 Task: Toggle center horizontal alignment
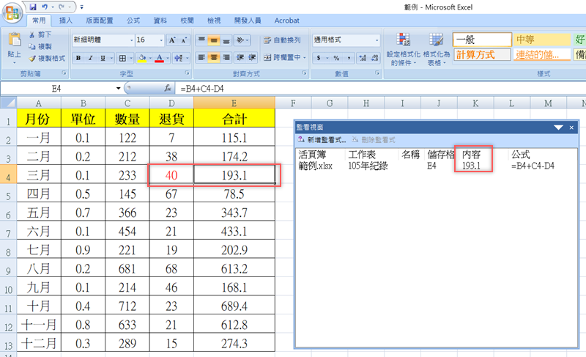[215, 57]
